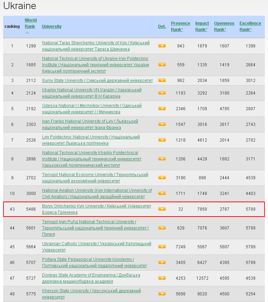Open details icon for National Taras Shevchenko University
Screen dimensions: 268x302
(x=162, y=46)
